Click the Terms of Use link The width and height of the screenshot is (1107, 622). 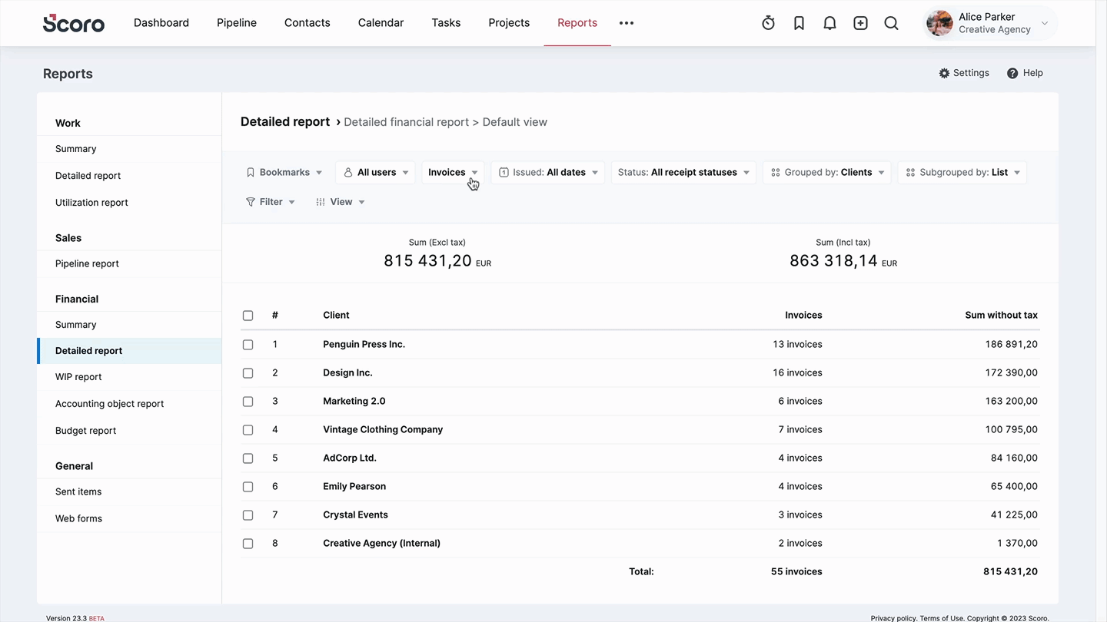pyautogui.click(x=941, y=618)
